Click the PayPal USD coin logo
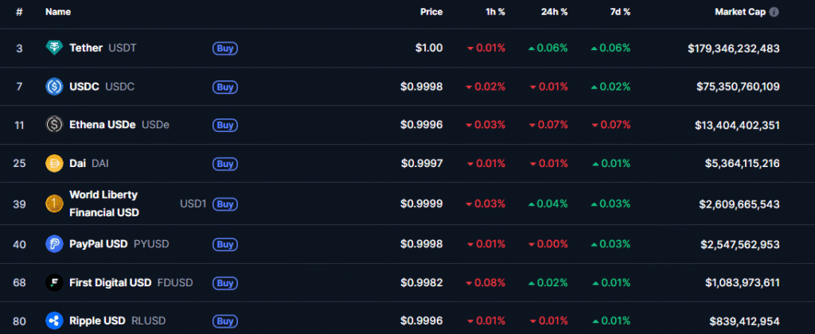The height and width of the screenshot is (334, 815). [54, 244]
